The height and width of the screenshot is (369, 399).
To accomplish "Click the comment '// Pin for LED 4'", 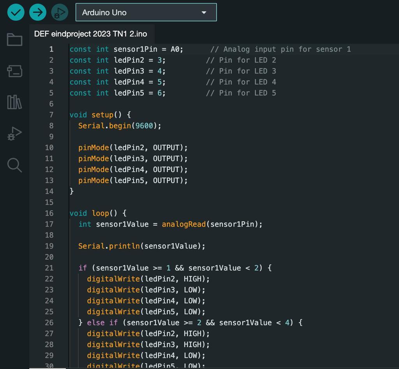I will pos(241,82).
